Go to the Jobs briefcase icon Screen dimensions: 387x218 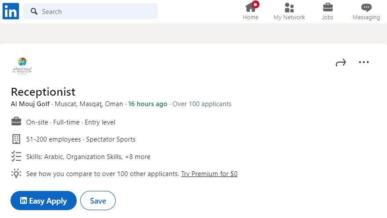coord(327,7)
